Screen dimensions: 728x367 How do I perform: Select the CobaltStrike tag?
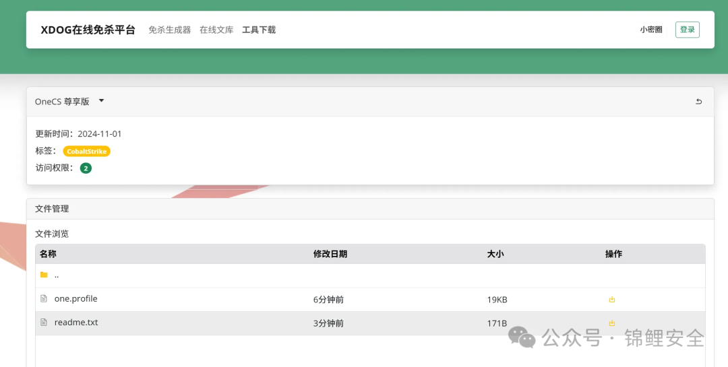tap(87, 152)
